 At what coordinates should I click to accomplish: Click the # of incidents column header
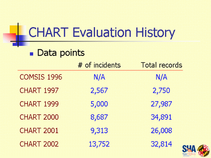coord(99,65)
